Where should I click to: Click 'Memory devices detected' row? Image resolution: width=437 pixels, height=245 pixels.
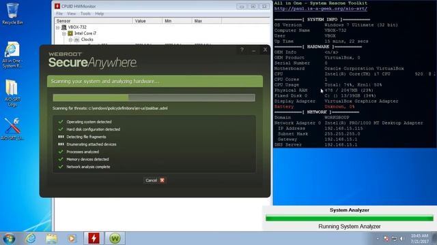pyautogui.click(x=83, y=159)
